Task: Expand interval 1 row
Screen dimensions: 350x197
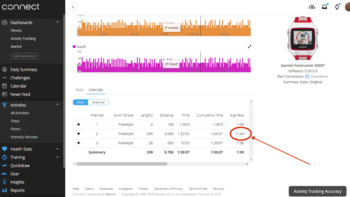Action: click(x=79, y=124)
